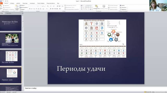Open the font size combo box

[x=40, y=6]
